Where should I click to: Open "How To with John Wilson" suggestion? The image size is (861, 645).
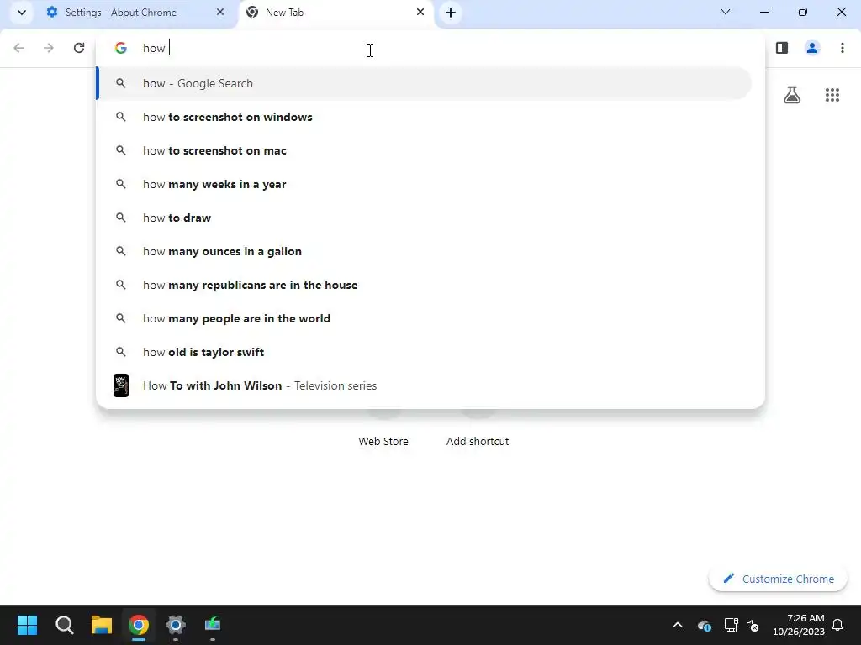425,385
